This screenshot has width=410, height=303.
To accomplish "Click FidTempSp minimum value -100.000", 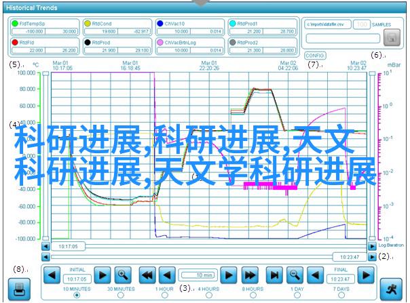I will [29, 31].
